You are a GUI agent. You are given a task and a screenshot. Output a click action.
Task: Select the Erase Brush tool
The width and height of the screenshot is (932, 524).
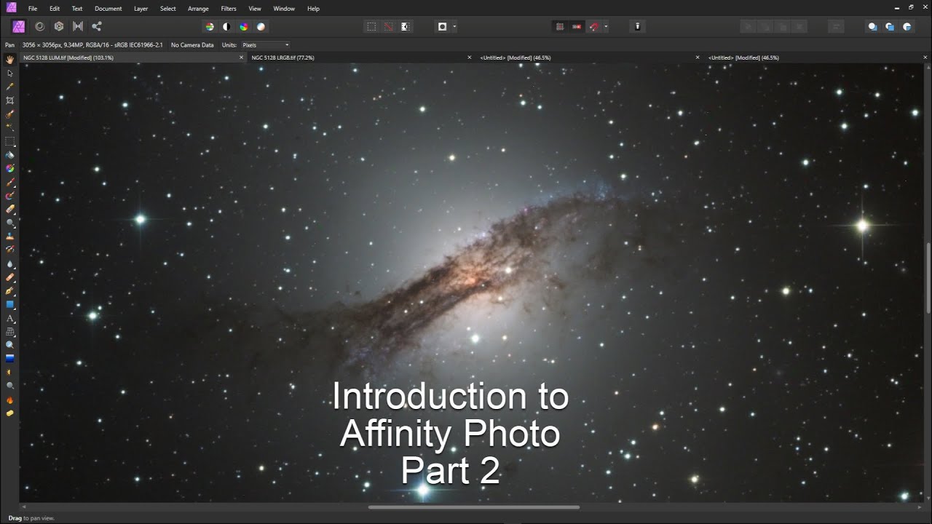[x=10, y=209]
